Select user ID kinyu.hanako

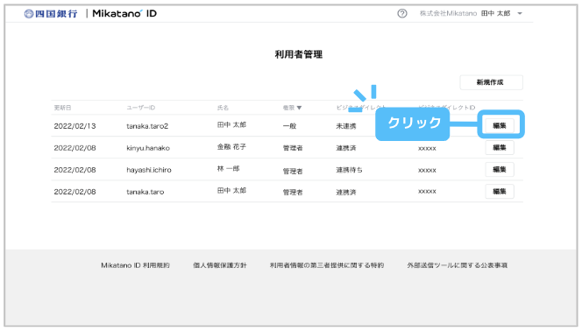[x=148, y=148]
